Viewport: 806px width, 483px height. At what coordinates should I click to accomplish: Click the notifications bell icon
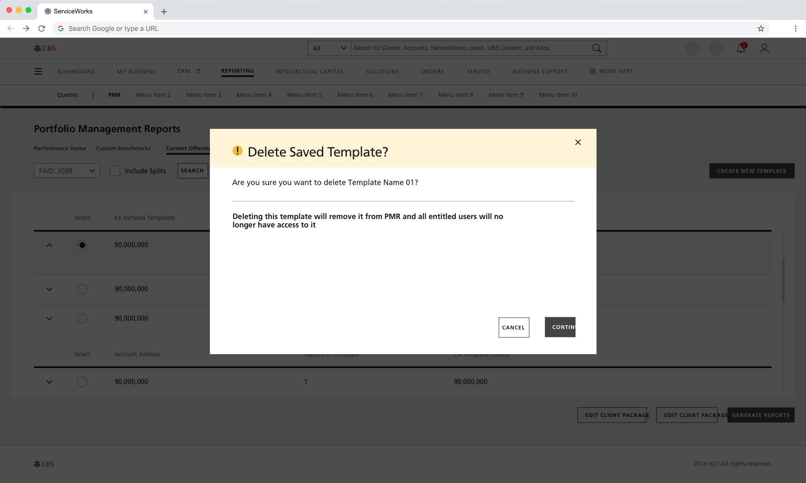[x=741, y=48]
